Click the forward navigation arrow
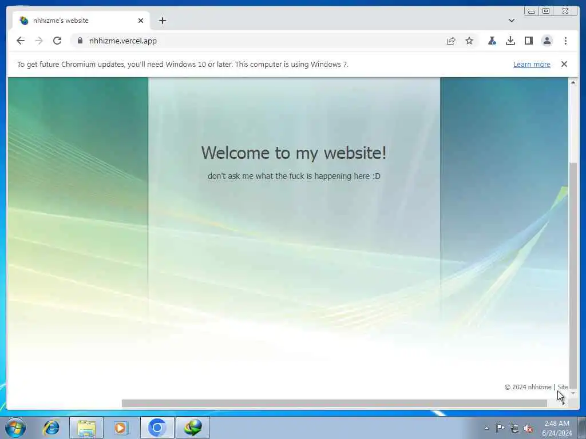The width and height of the screenshot is (586, 439). tap(39, 41)
